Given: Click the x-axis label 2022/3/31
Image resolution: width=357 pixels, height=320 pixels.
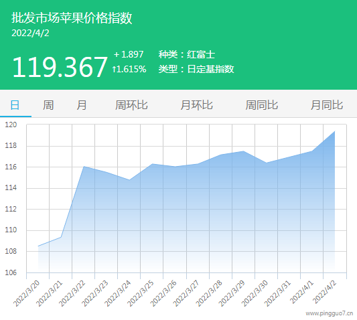Looking at the screenshot, I should coord(277,294).
